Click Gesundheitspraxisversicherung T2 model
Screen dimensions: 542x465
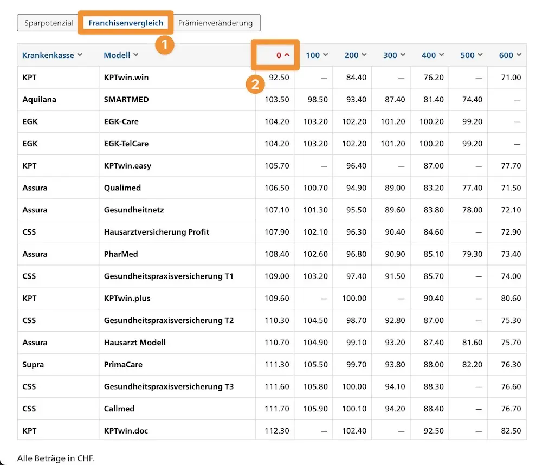click(x=169, y=320)
